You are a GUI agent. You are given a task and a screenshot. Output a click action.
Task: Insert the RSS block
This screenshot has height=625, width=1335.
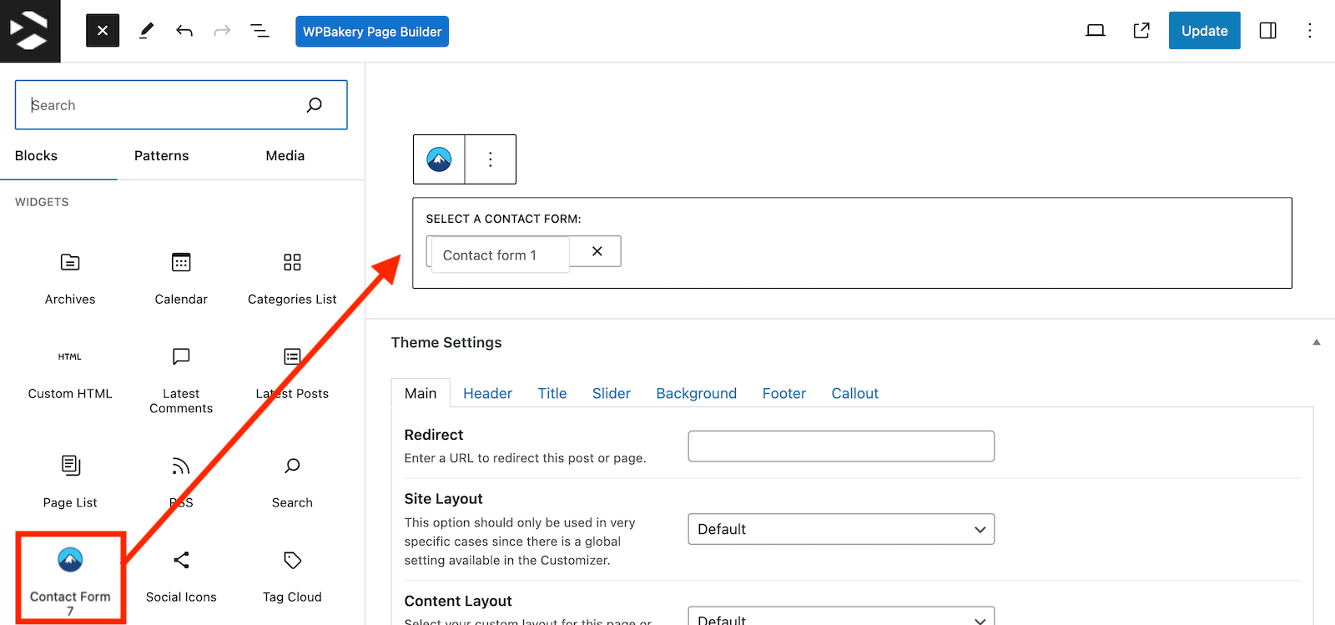coord(181,482)
